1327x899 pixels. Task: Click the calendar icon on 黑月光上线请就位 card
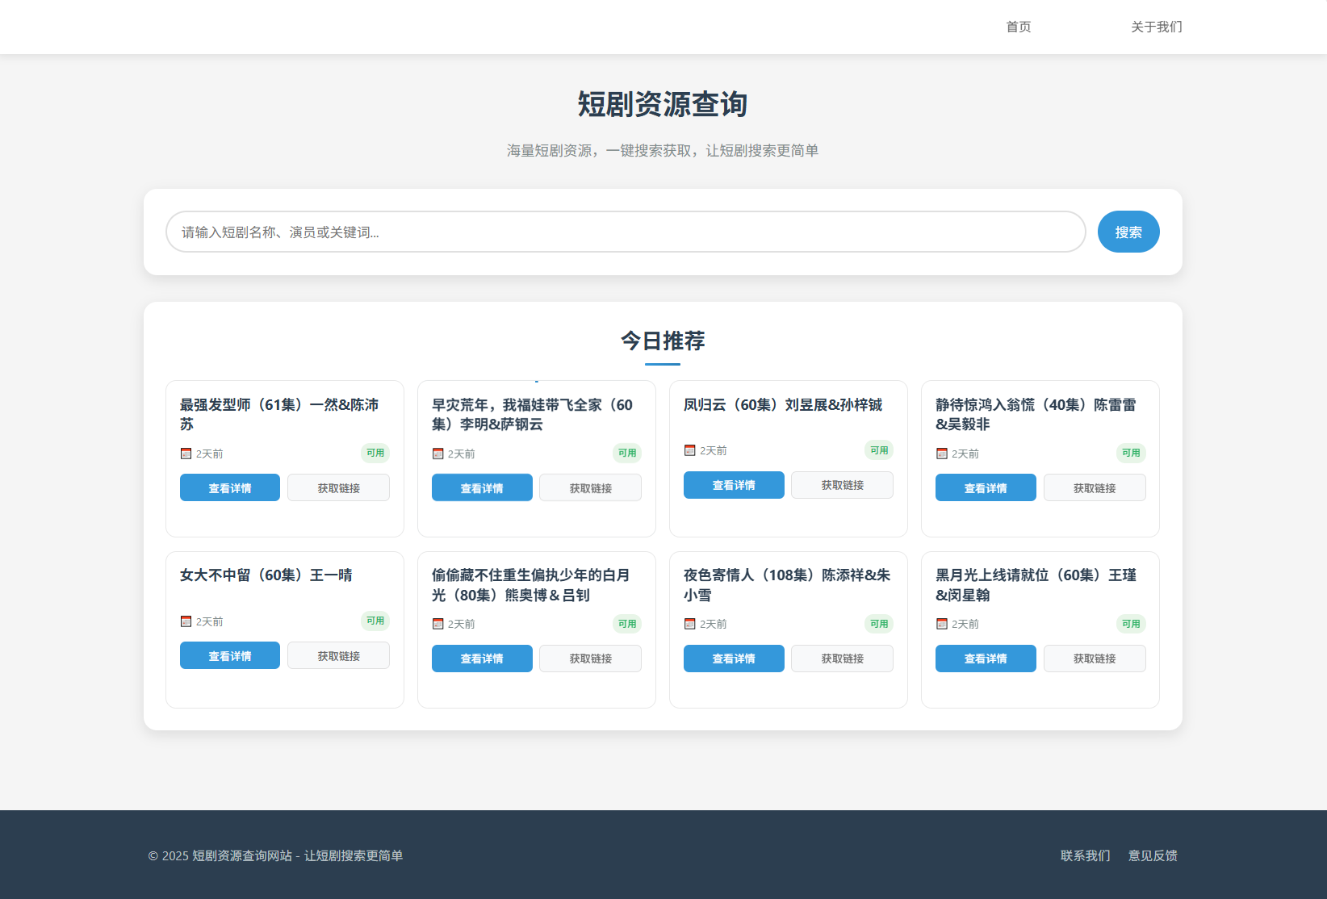[941, 623]
